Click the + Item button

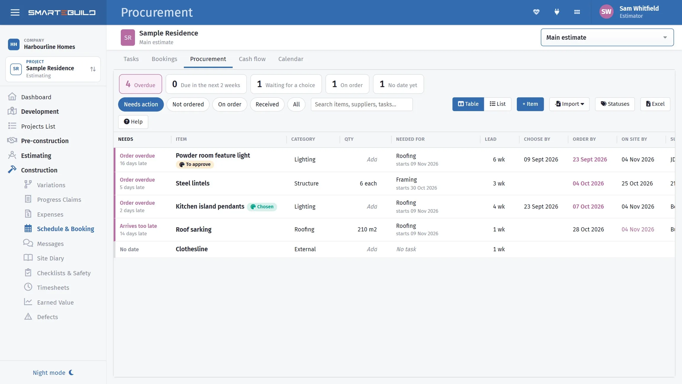(x=530, y=104)
